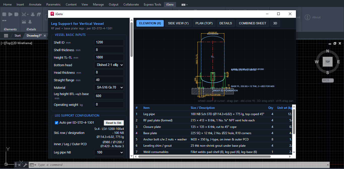Image resolution: width=344 pixels, height=169 pixels.
Task: Open the Bottom head dropdown
Action: pyautogui.click(x=109, y=65)
